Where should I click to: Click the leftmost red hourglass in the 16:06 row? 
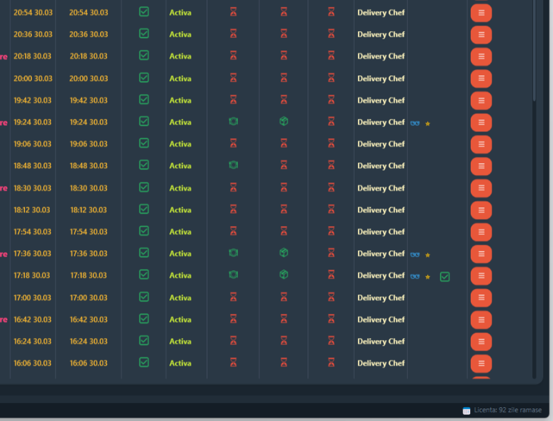234,363
